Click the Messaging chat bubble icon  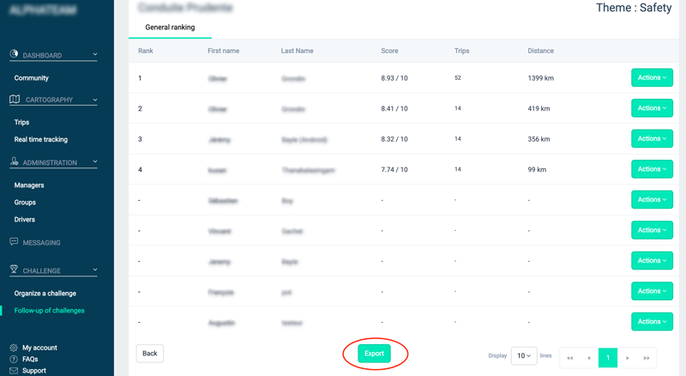(x=14, y=242)
